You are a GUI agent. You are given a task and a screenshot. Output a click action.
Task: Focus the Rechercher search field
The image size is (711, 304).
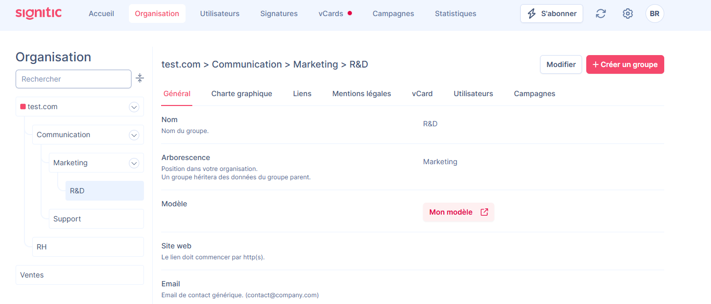click(73, 79)
